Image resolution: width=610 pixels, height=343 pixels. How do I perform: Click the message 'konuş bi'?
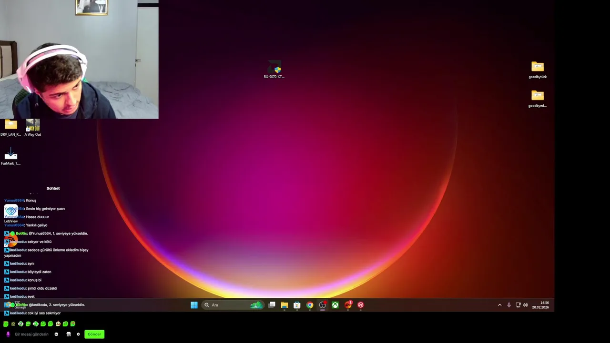click(x=34, y=280)
